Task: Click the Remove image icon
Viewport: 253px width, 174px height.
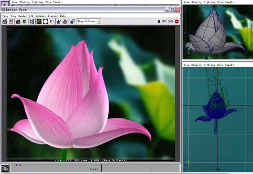Action: 65,22
